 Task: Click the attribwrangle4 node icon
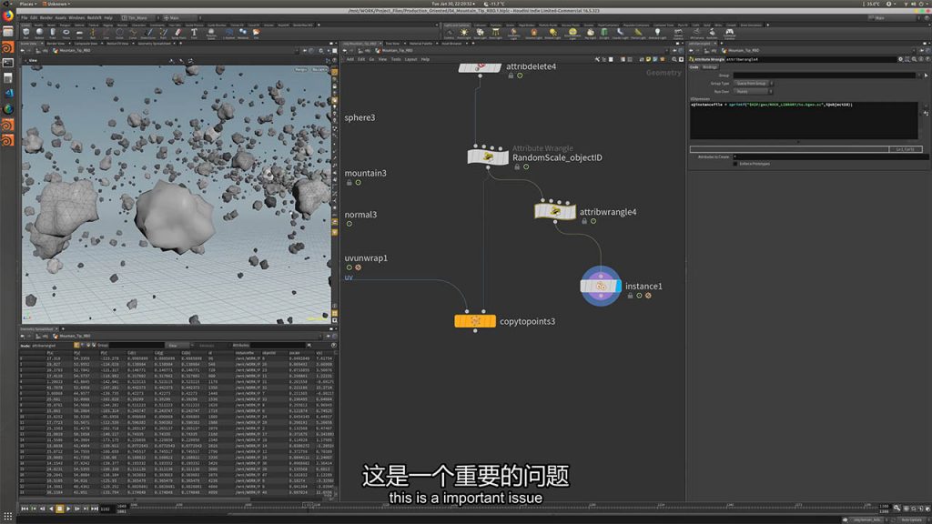click(553, 212)
